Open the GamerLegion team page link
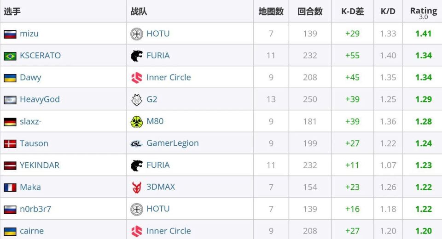 pyautogui.click(x=173, y=143)
